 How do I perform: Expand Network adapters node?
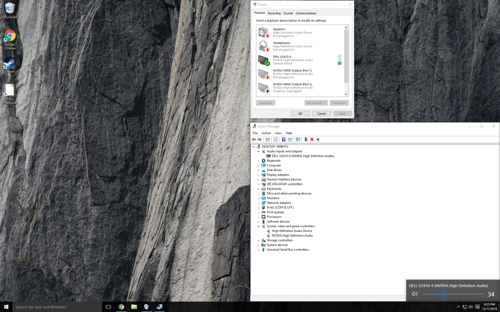[258, 203]
